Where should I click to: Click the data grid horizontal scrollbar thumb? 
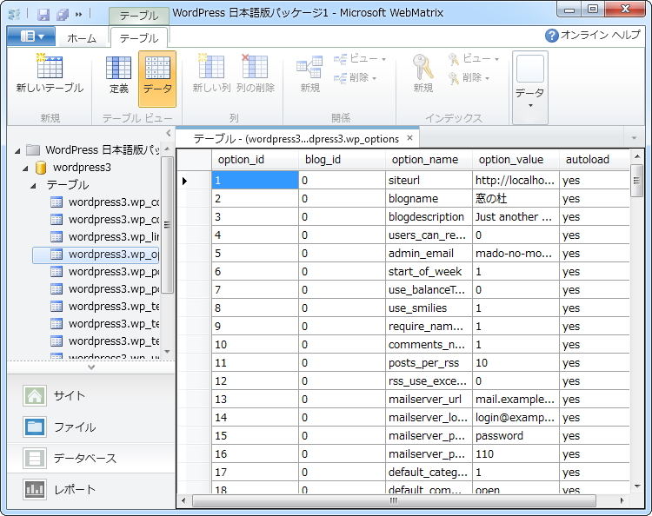click(394, 500)
